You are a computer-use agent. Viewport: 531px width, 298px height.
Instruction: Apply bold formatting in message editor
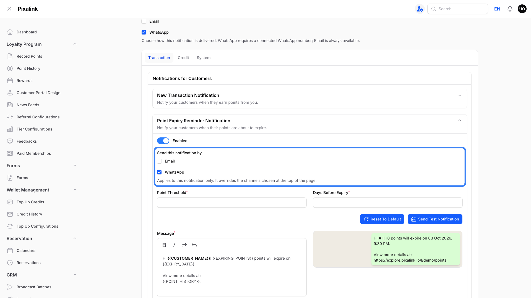pyautogui.click(x=164, y=245)
